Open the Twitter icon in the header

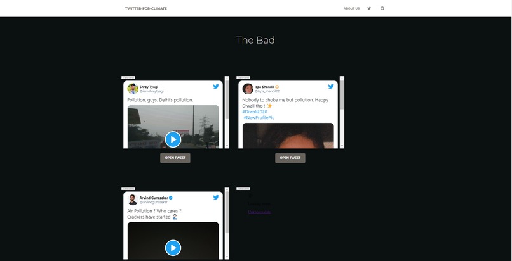369,8
